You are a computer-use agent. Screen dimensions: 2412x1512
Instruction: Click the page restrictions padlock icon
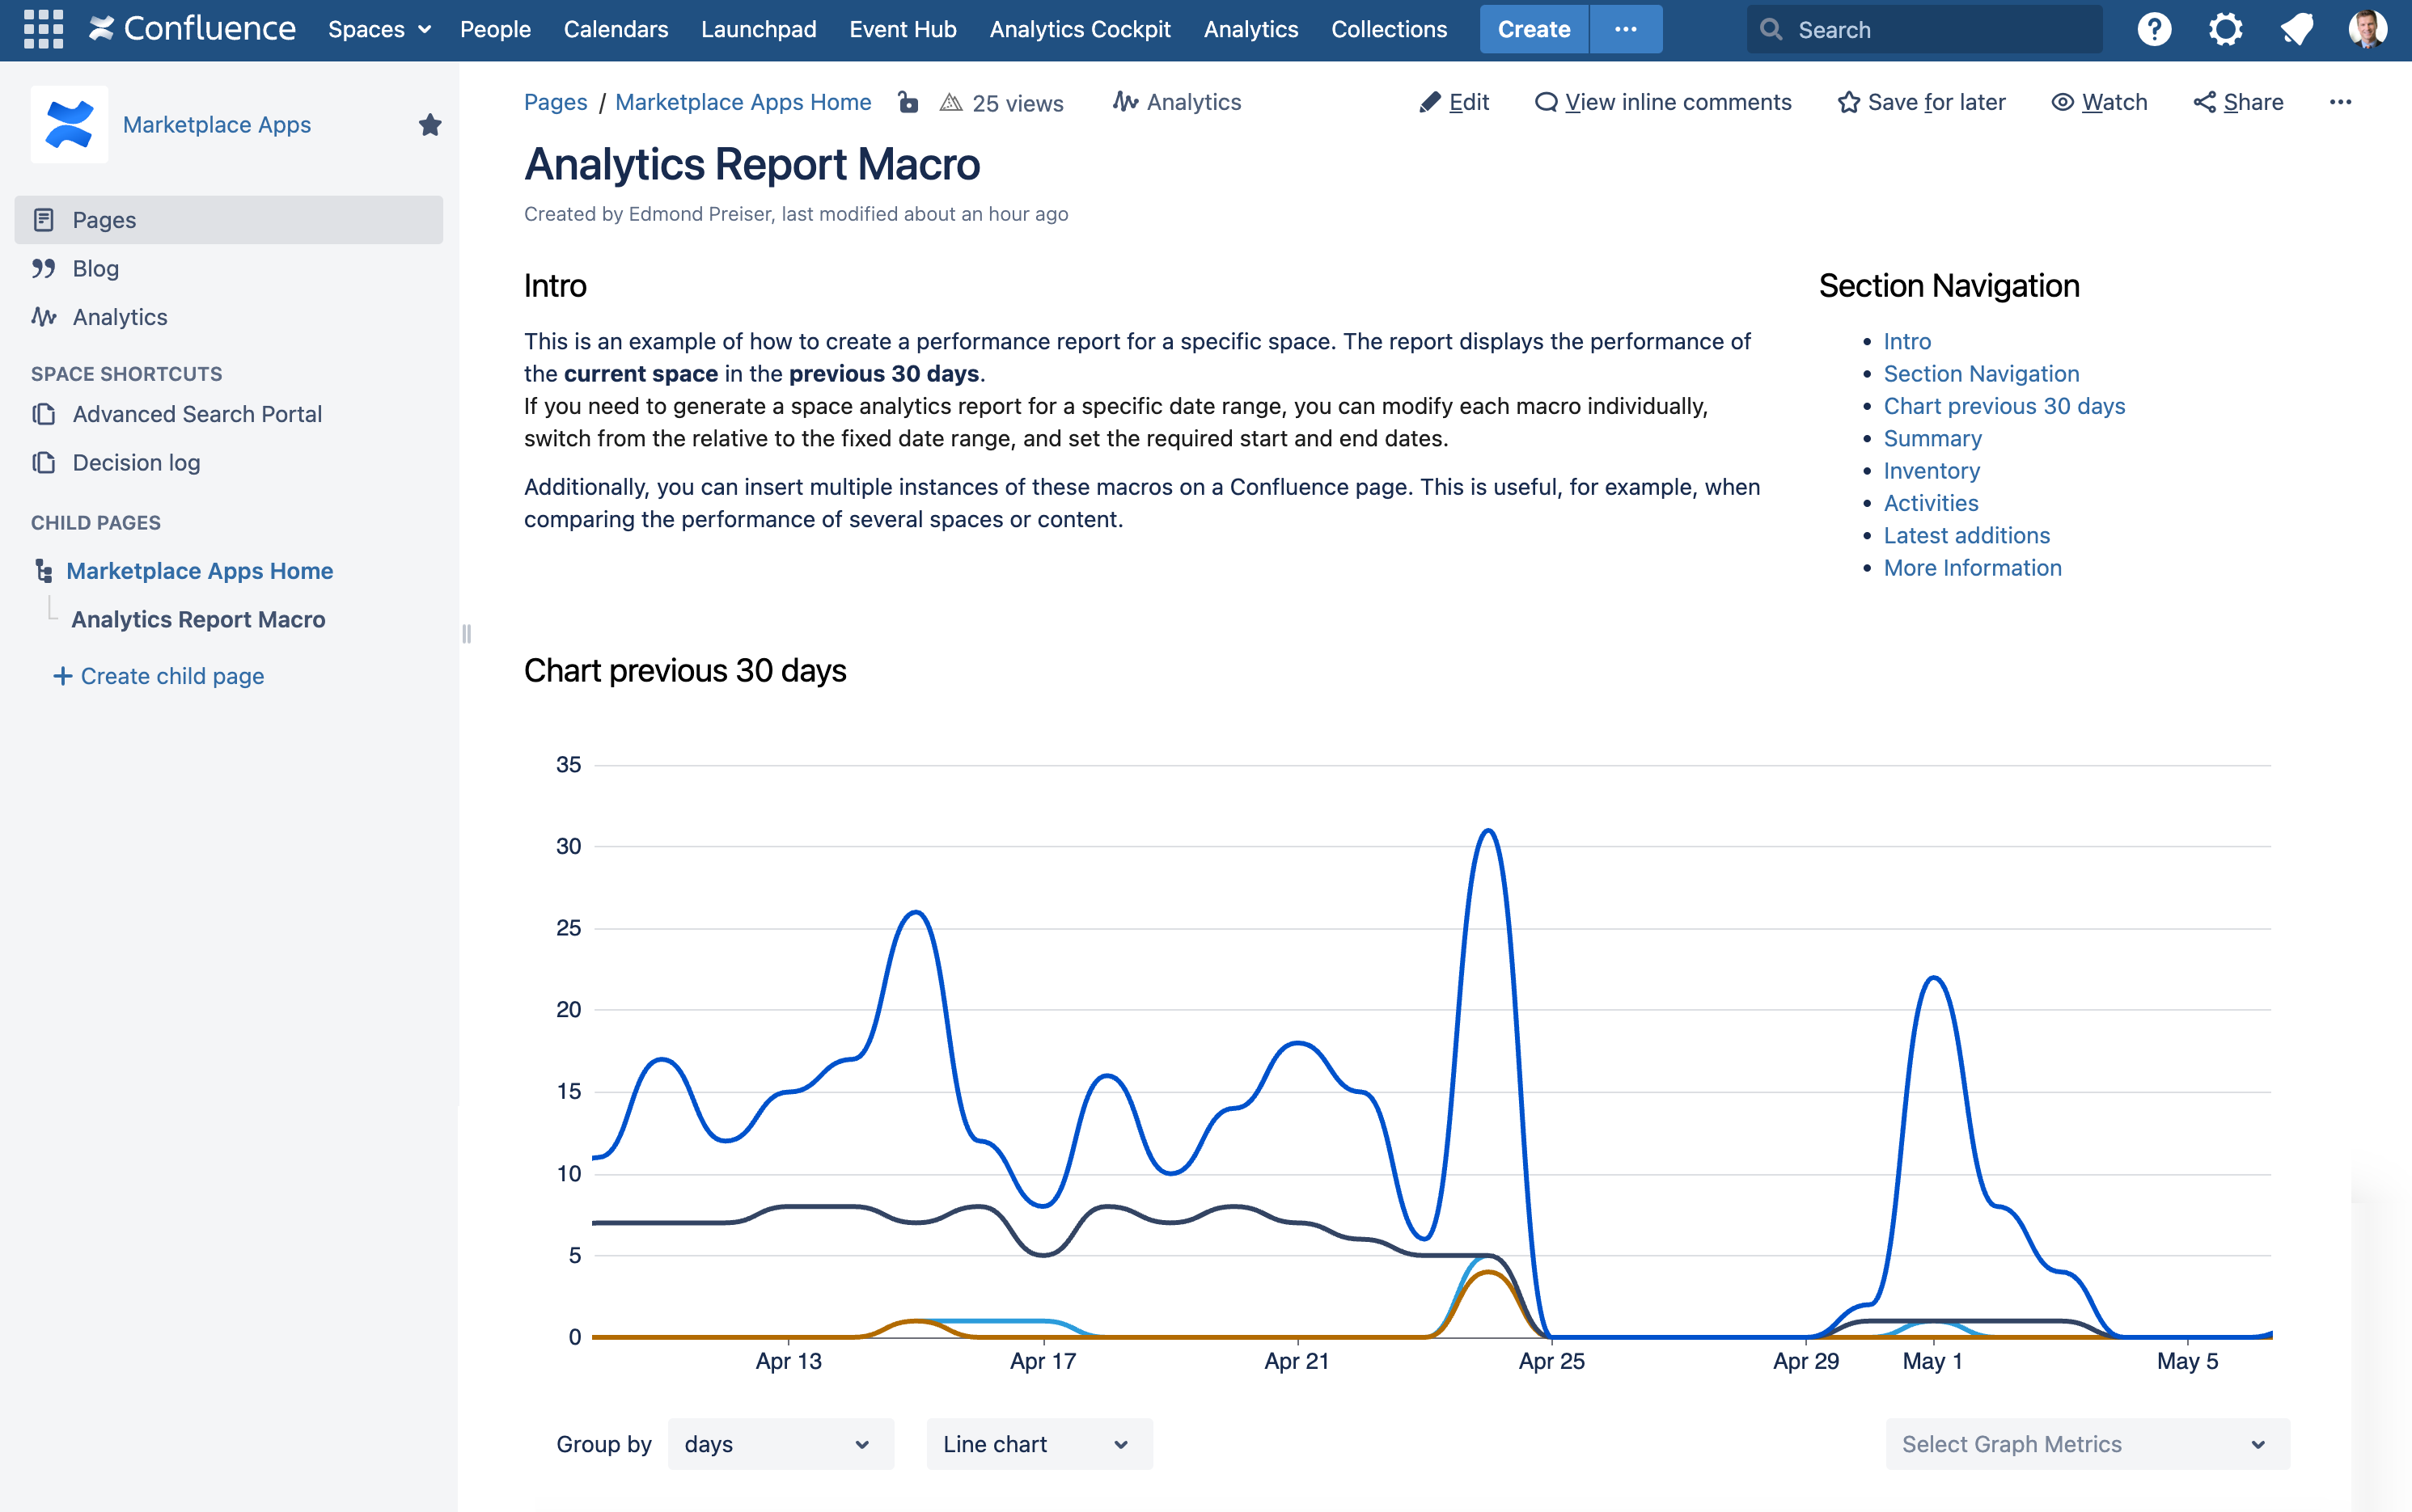(x=908, y=102)
